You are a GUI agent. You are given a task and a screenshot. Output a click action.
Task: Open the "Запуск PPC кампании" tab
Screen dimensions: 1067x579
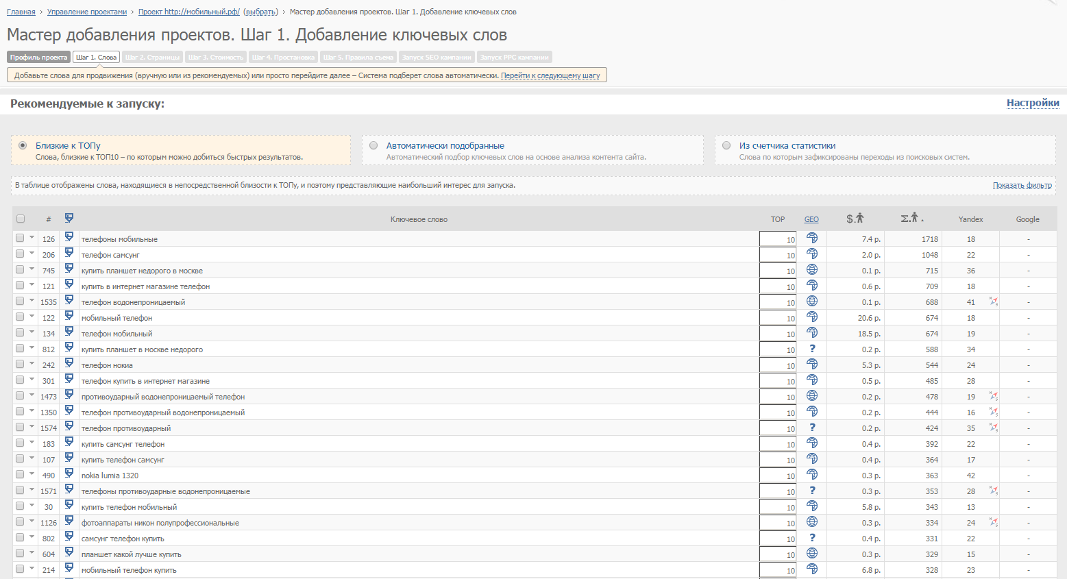[515, 58]
